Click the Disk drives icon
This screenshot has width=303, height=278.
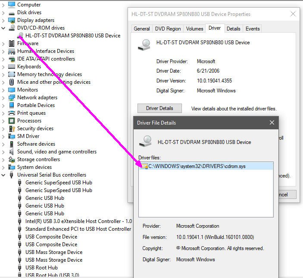click(x=12, y=13)
